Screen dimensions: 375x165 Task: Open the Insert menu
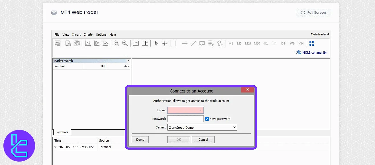(x=76, y=35)
